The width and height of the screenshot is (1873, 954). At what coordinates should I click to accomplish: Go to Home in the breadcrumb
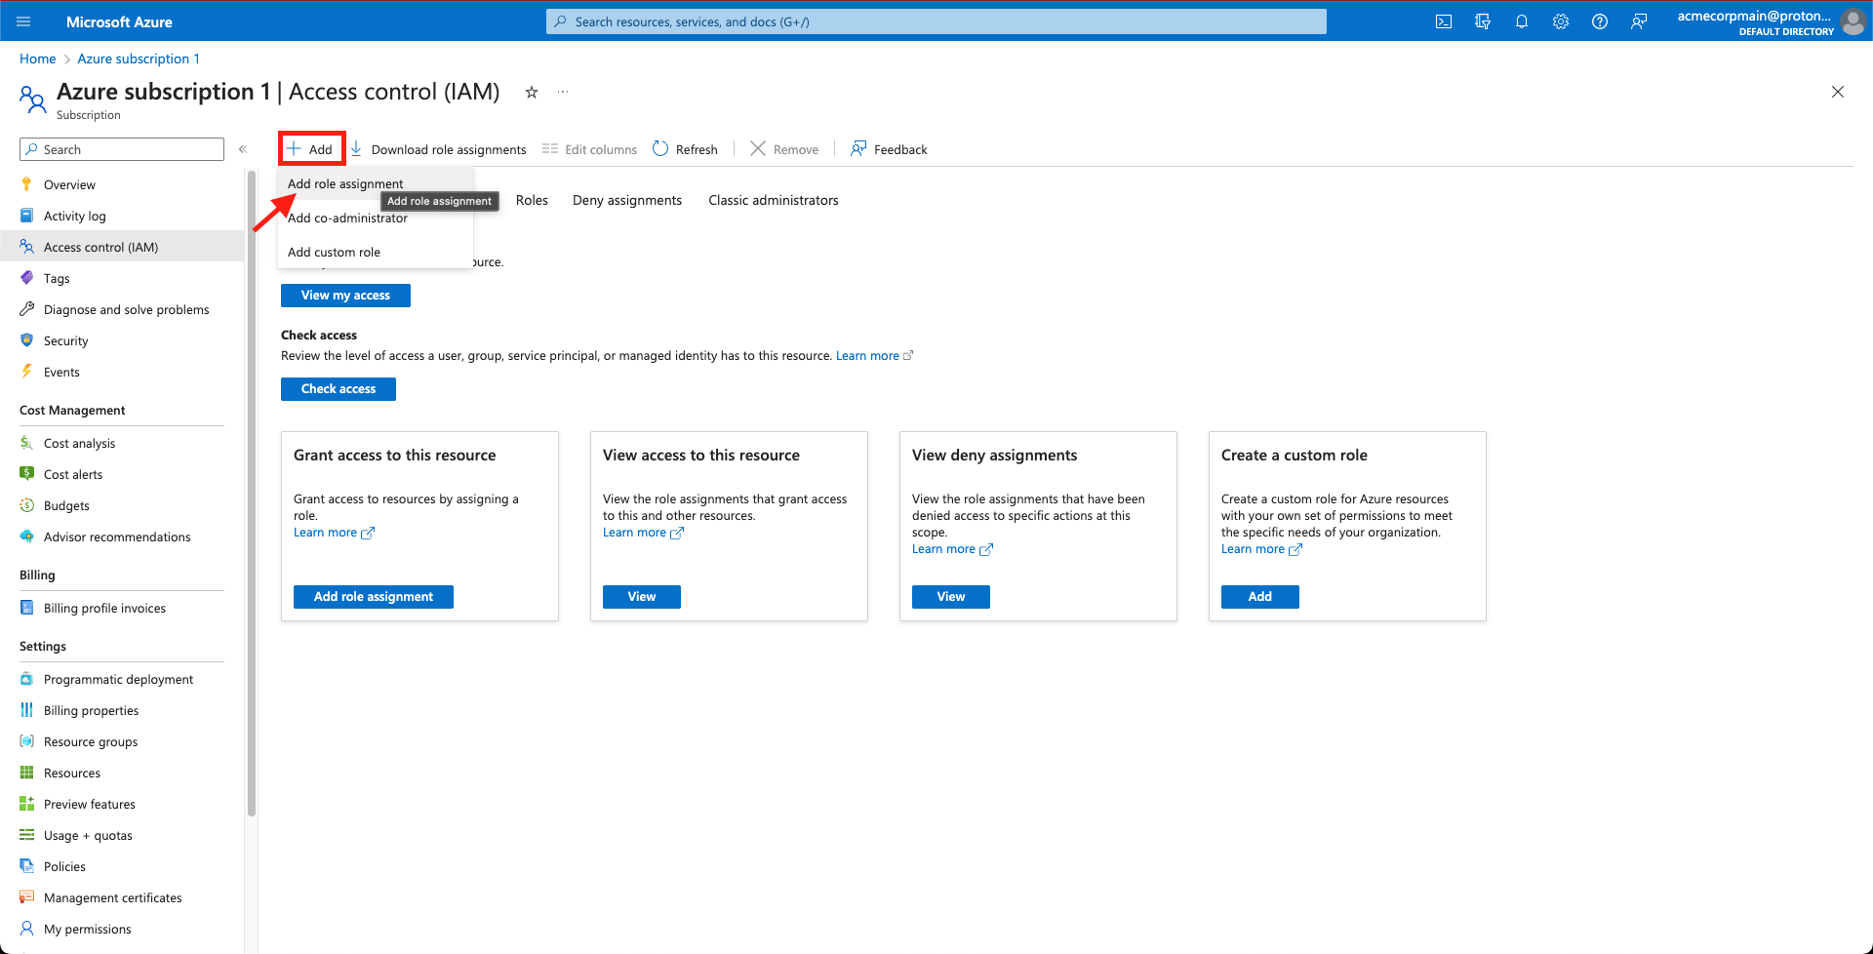click(38, 59)
